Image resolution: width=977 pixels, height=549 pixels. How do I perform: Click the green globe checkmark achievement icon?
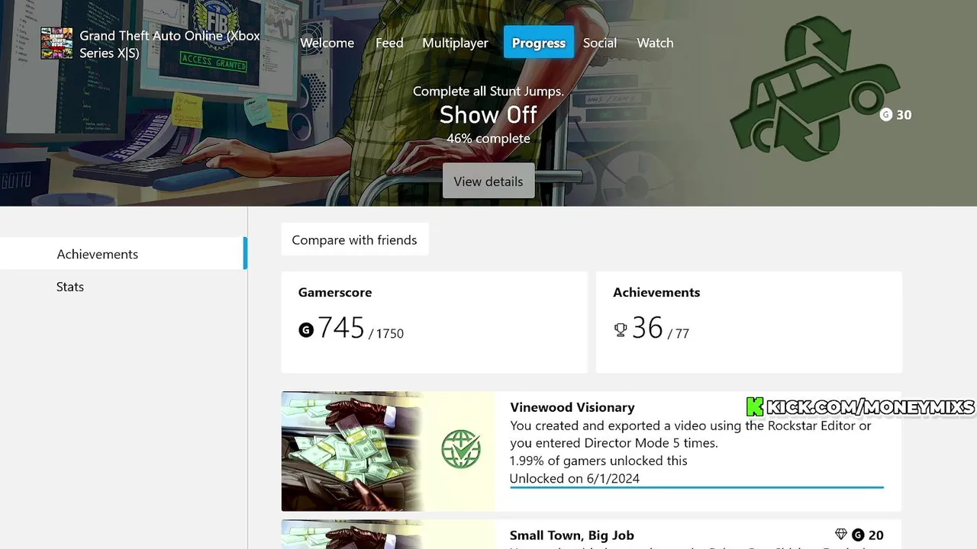coord(461,450)
